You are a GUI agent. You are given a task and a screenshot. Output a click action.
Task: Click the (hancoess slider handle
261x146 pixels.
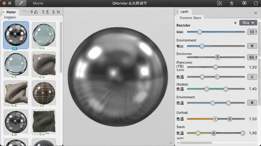pos(215,67)
